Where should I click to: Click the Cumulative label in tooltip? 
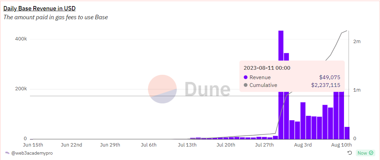tap(264, 85)
